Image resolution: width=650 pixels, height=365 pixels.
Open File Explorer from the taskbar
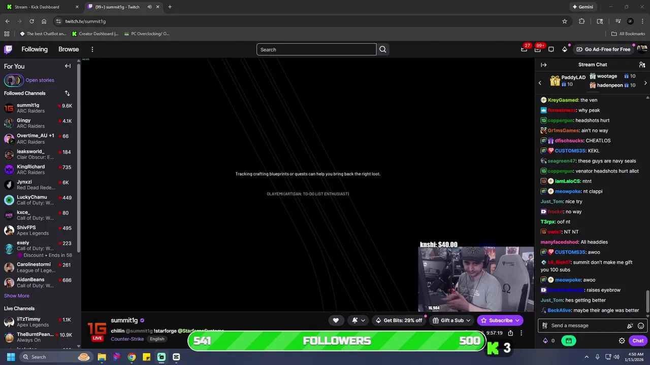[102, 357]
